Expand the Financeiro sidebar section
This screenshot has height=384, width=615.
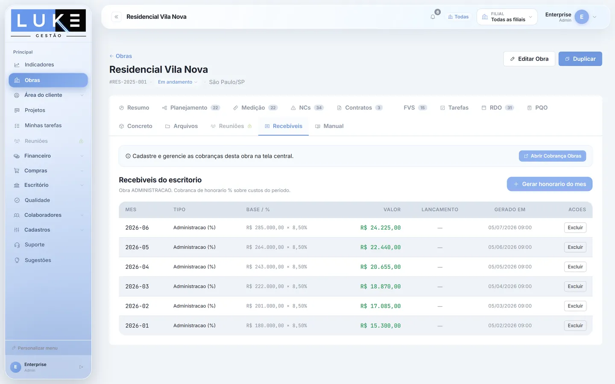(x=48, y=156)
